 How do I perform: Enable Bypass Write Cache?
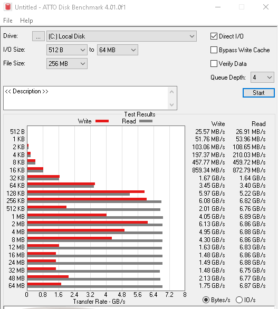coord(214,50)
